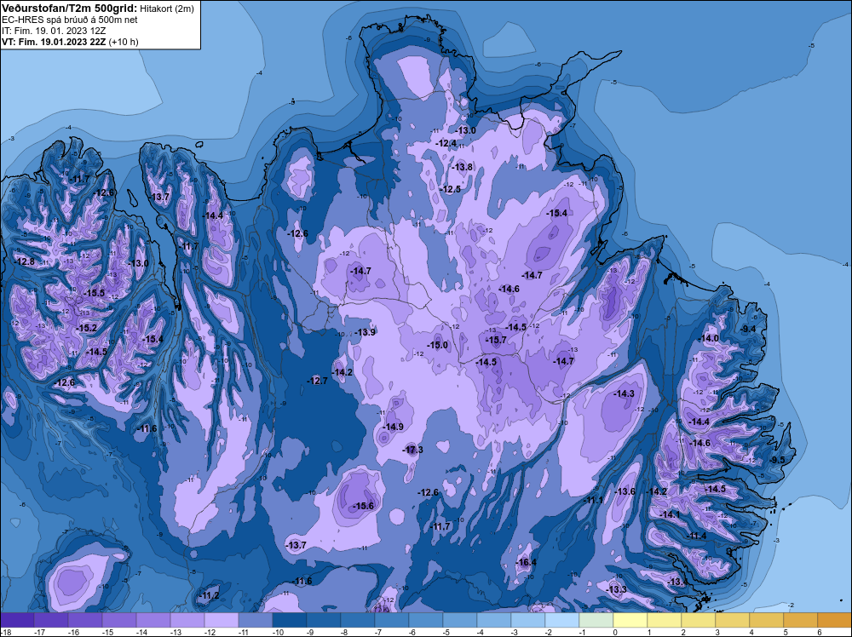Click the -15.7 temperature value on the map
Viewport: 852px width, 637px height.
click(496, 340)
